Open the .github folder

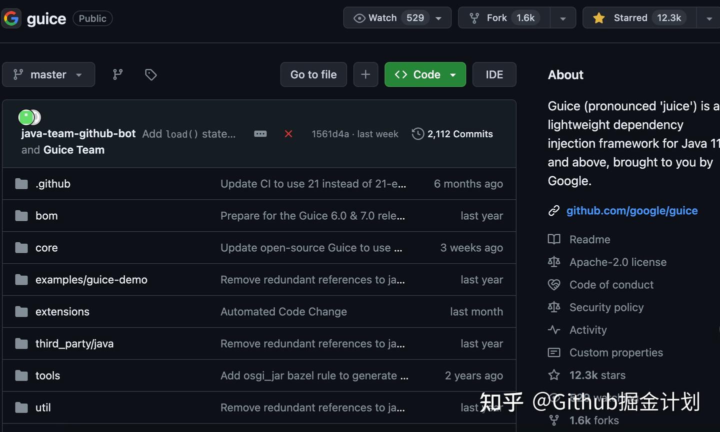pos(53,184)
